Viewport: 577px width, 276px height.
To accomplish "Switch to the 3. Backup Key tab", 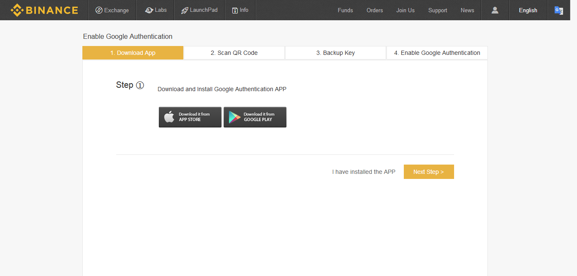I will pyautogui.click(x=336, y=53).
